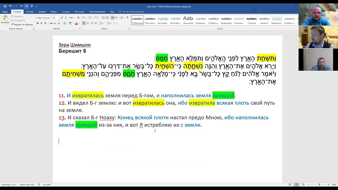Apply subscript formatting
Screen dimensions: 338x190
(x=55, y=23)
